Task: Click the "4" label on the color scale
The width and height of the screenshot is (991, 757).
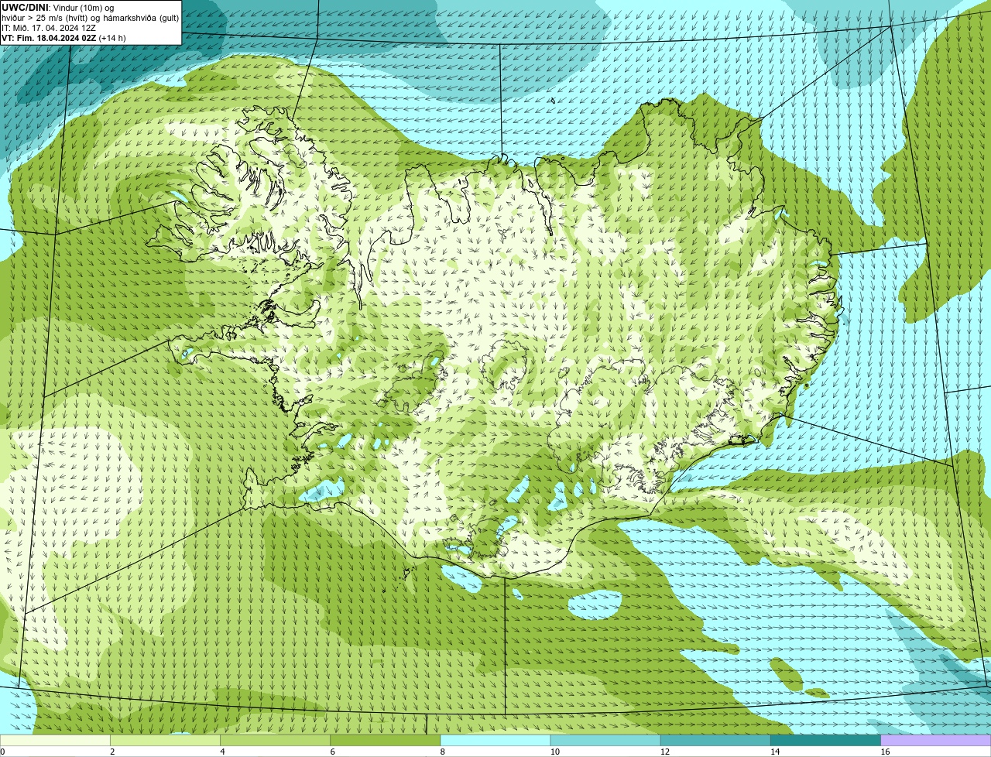Action: [x=222, y=752]
